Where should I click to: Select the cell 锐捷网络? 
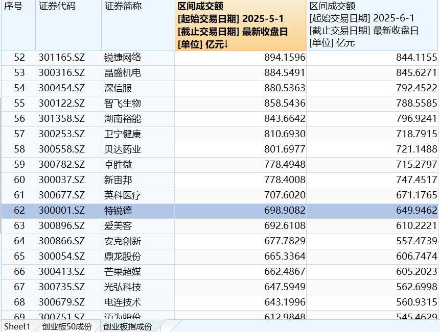point(138,58)
